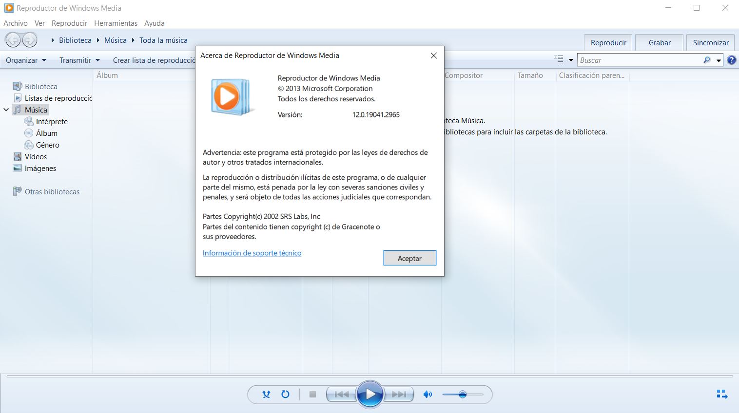
Task: Expand arrow before Música breadcrumb
Action: coord(98,40)
